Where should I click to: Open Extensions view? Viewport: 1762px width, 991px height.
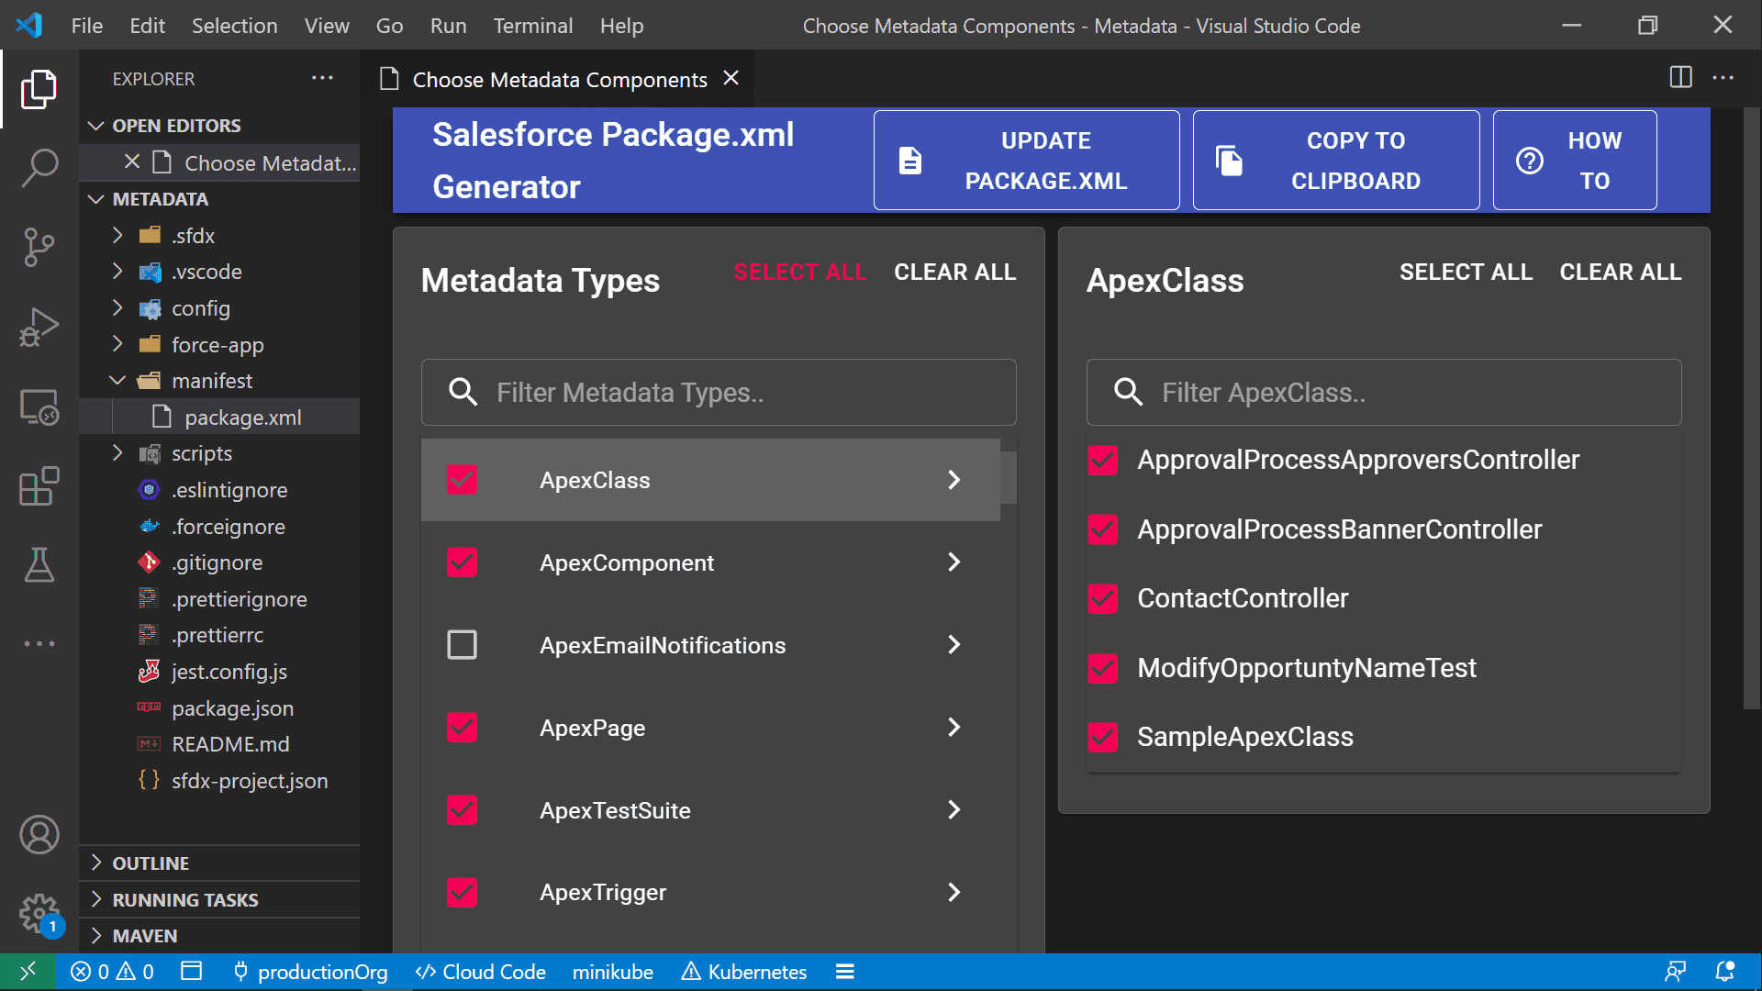click(x=39, y=485)
